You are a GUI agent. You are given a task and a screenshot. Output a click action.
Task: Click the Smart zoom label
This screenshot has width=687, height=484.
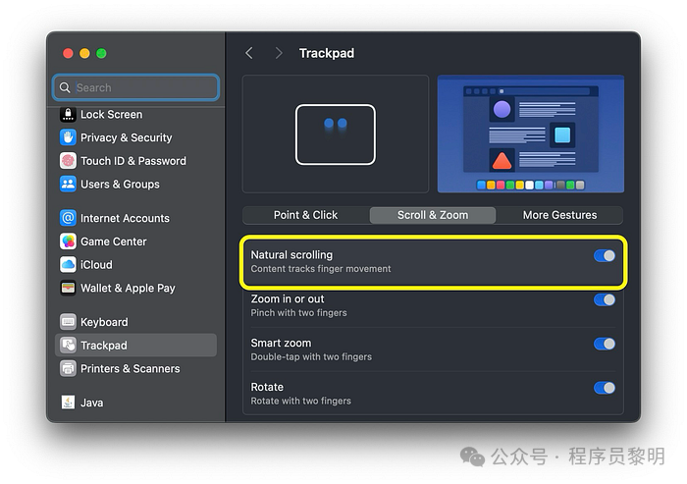[x=281, y=343]
